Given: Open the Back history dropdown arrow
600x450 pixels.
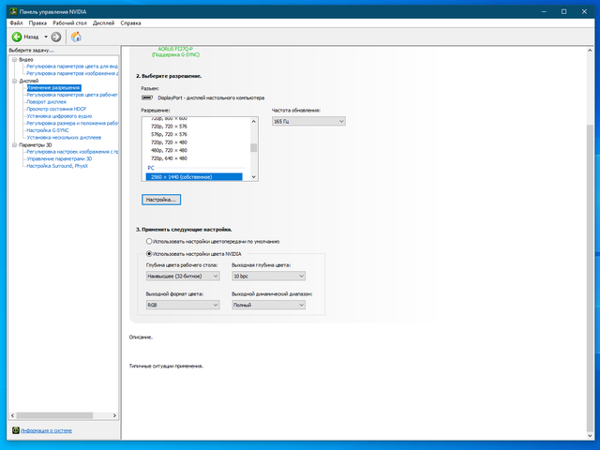Looking at the screenshot, I should point(46,37).
